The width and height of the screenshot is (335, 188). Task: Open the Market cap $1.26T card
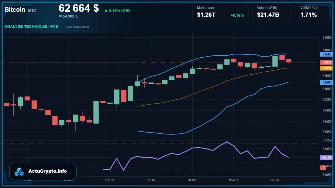click(x=220, y=14)
